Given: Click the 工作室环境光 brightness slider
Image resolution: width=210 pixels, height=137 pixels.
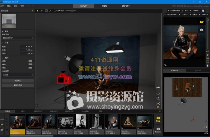Looking at the screenshot, I should point(71,11).
